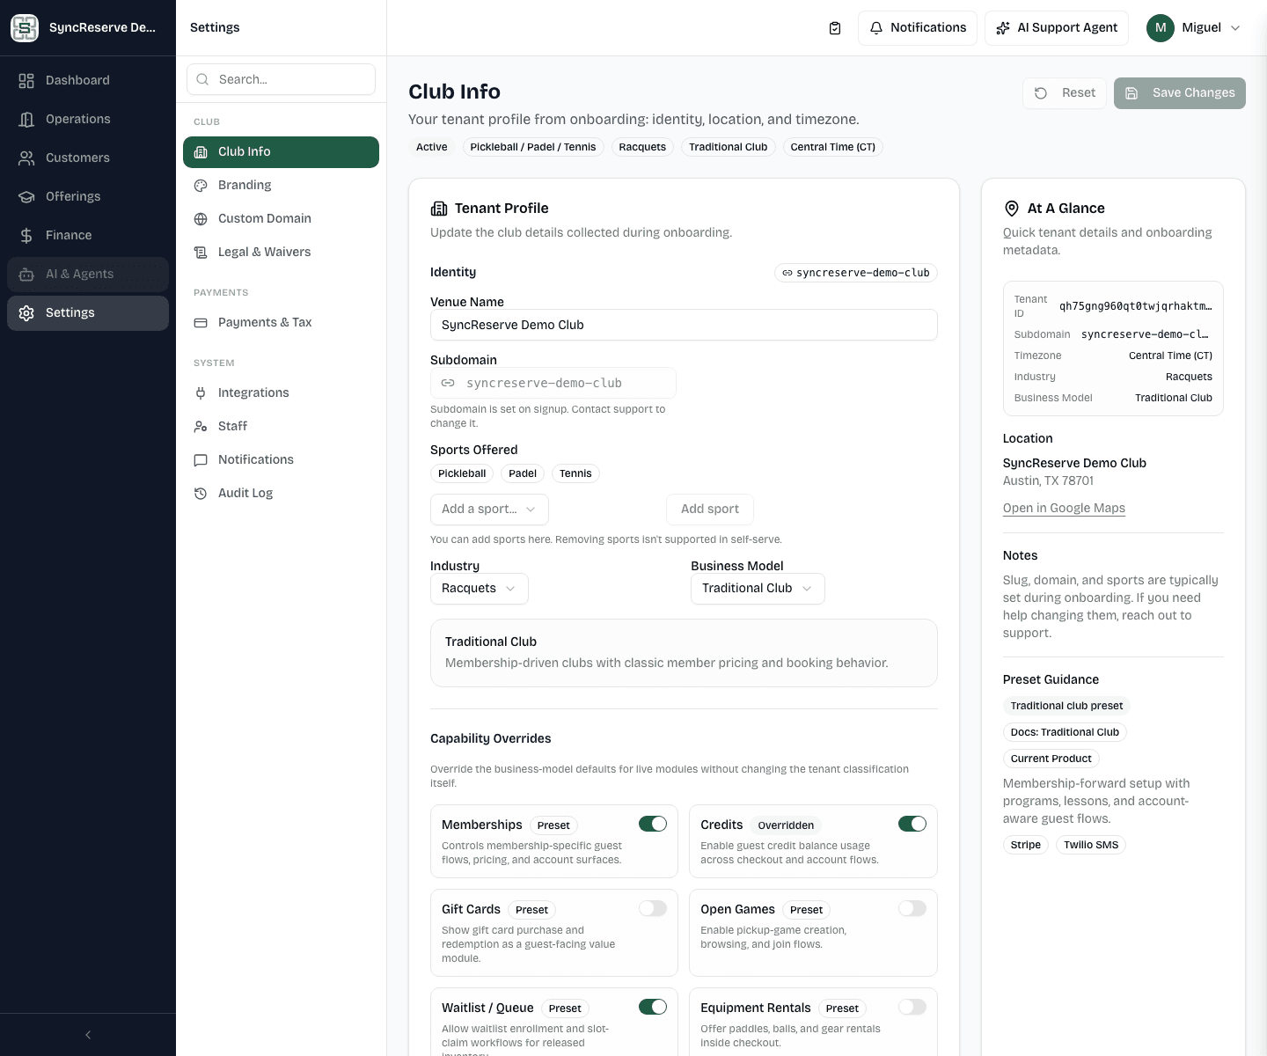Click the settings Search field
This screenshot has height=1056, width=1267.
click(x=281, y=79)
